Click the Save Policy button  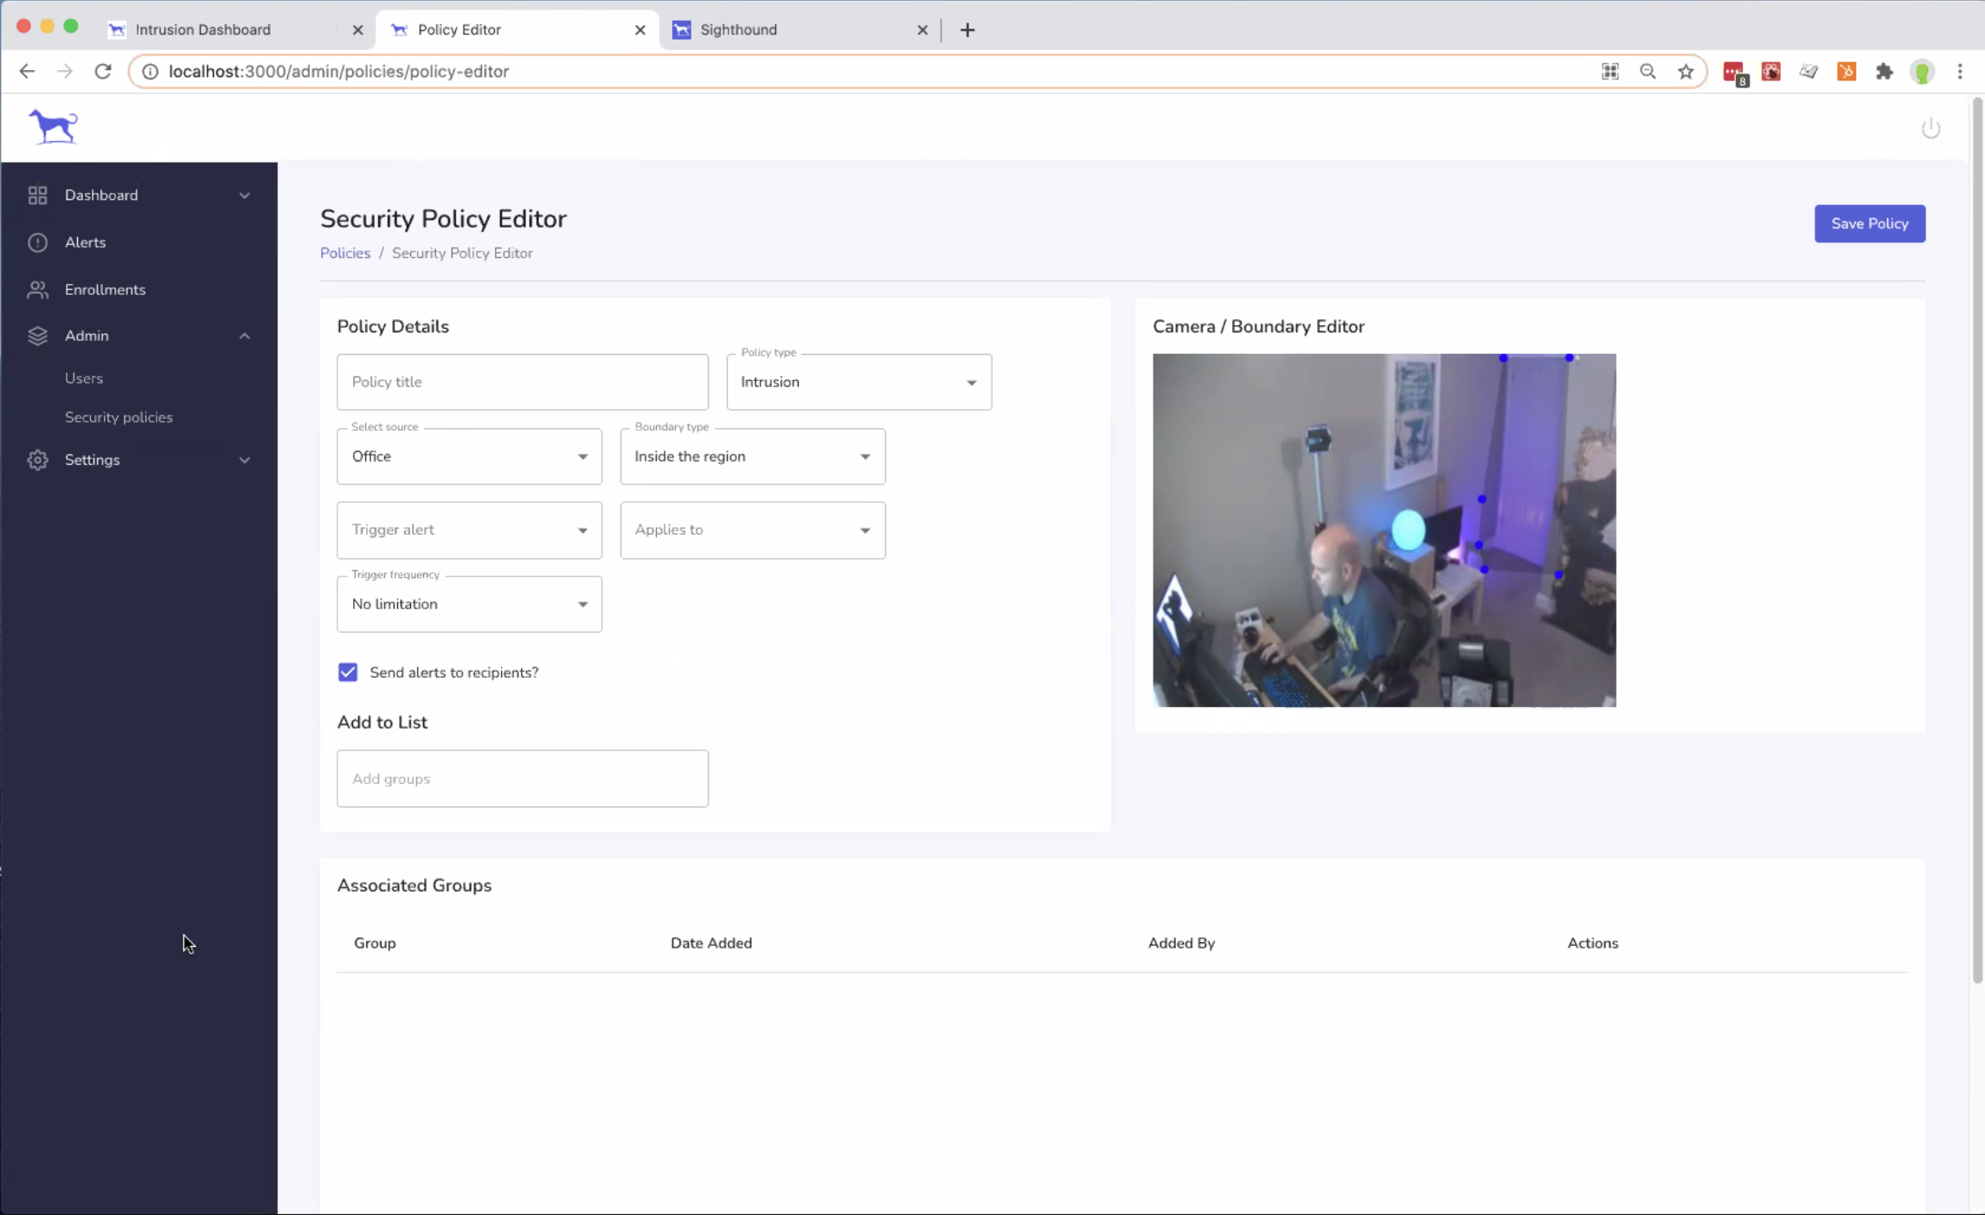(x=1869, y=223)
